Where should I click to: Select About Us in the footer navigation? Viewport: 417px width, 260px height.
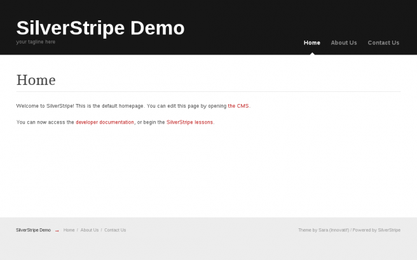point(90,230)
